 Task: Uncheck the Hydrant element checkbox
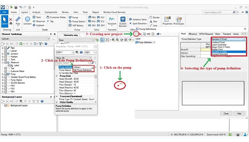(x=6, y=57)
